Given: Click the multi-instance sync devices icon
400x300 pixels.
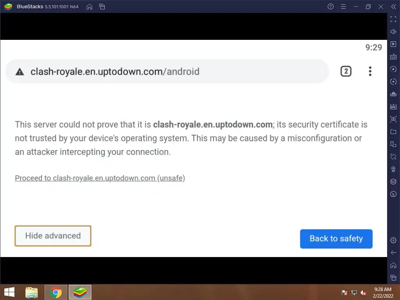Looking at the screenshot, I should (393, 144).
